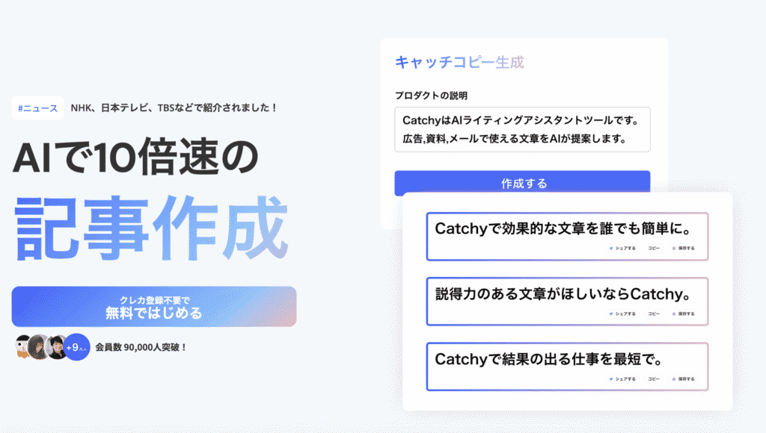The width and height of the screenshot is (766, 433).
Task: Copy the 説得力のある文章 result
Action: (x=654, y=314)
